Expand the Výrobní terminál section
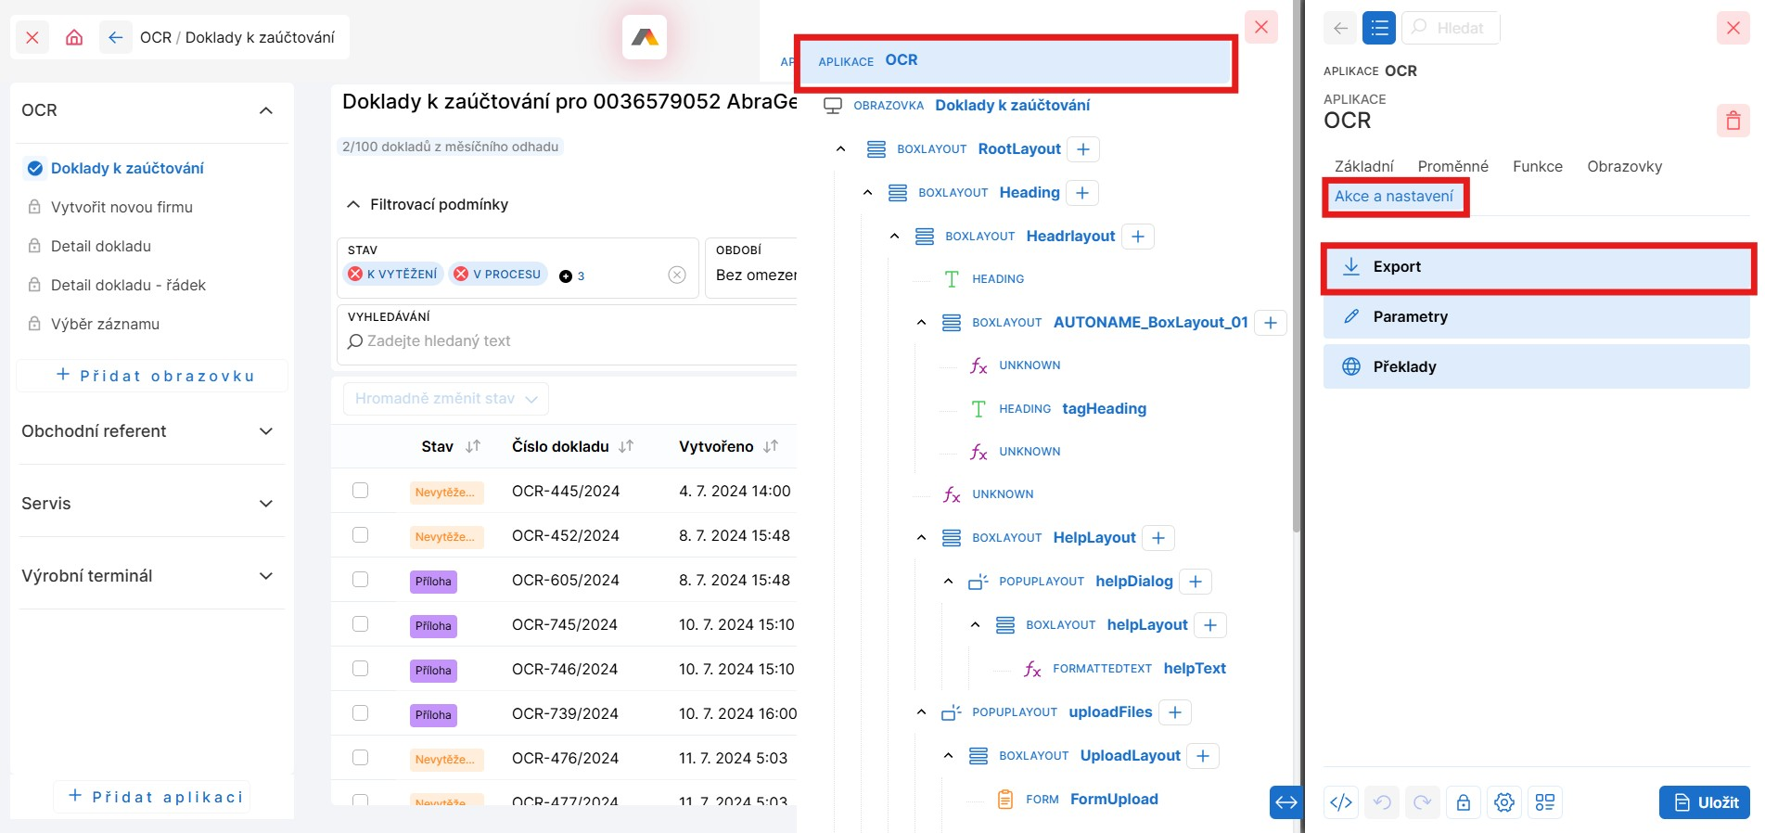Image resolution: width=1765 pixels, height=833 pixels. [x=266, y=576]
